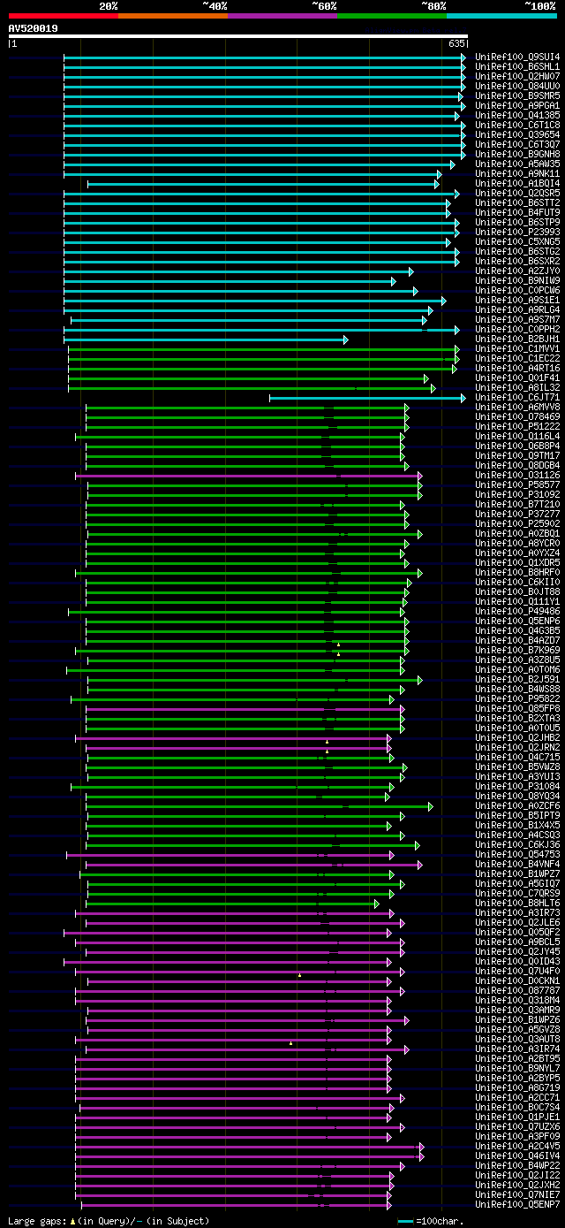Click the query name AV520019
This screenshot has width=565, height=1228.
(x=34, y=28)
